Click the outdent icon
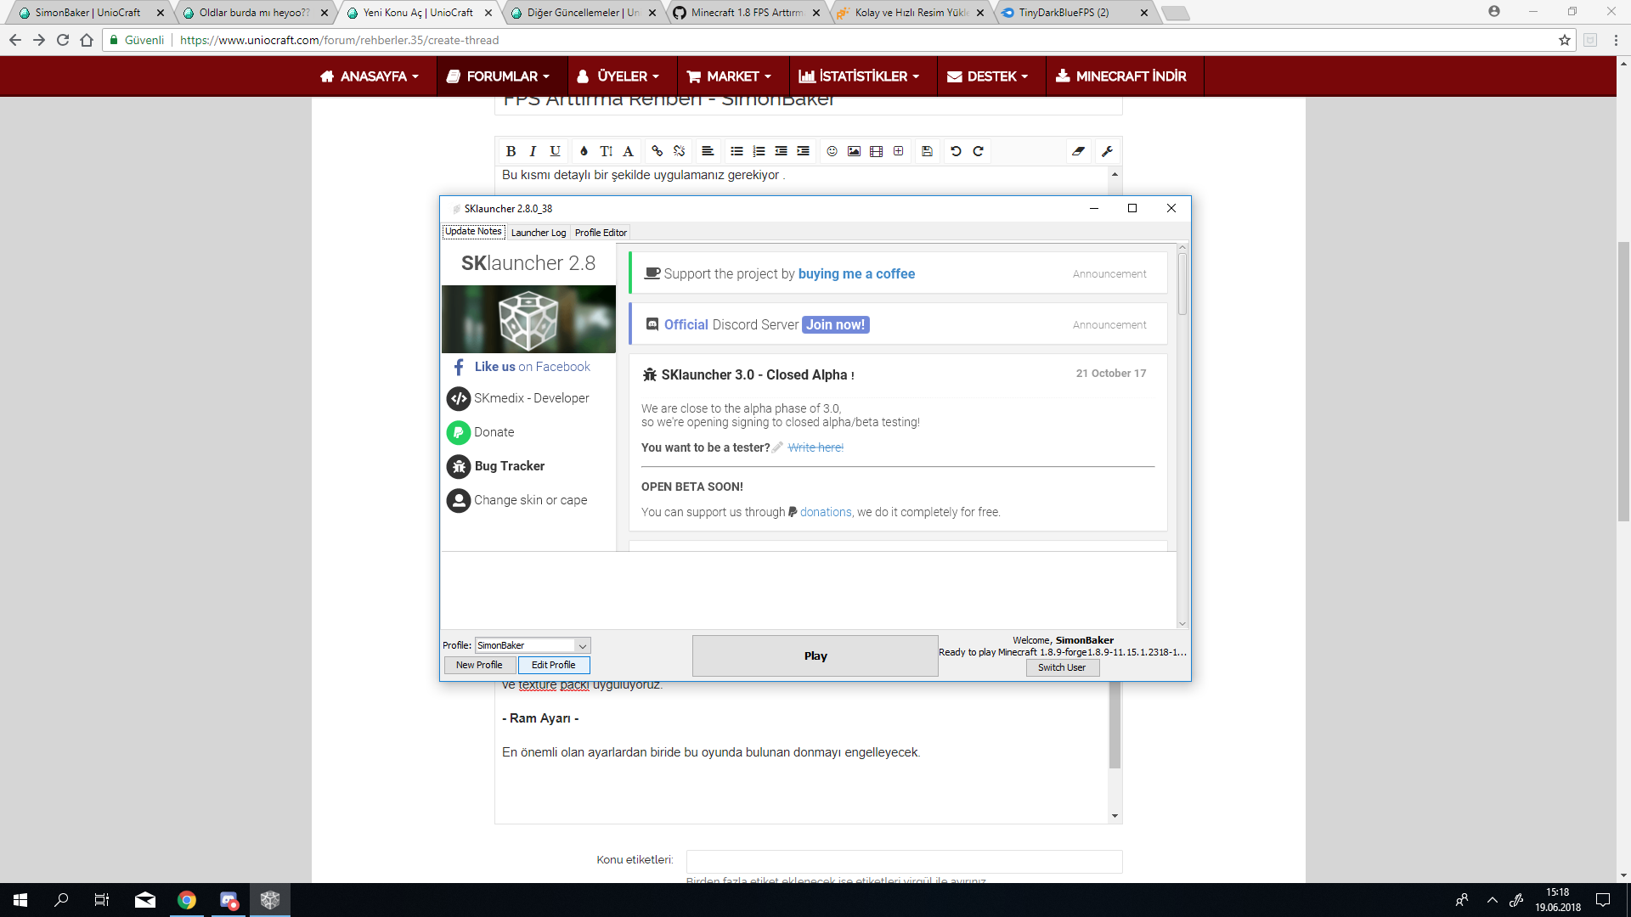Screen dimensions: 1631x917 781,151
